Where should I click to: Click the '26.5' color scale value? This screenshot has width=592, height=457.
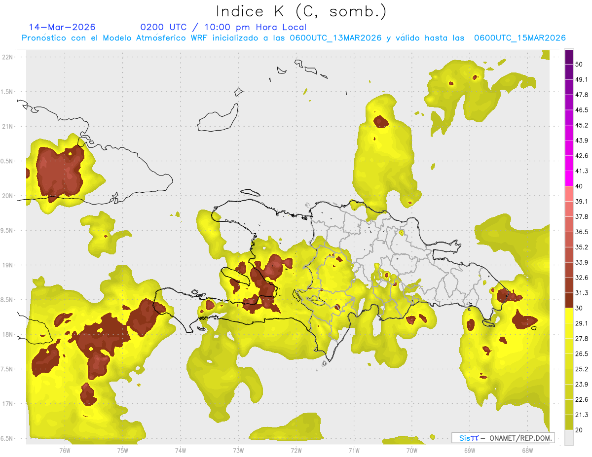pos(582,354)
